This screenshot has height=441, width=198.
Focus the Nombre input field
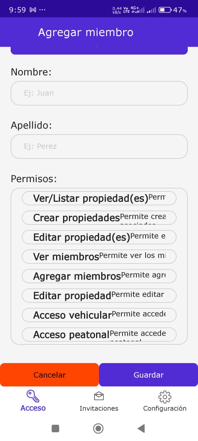[x=99, y=93]
